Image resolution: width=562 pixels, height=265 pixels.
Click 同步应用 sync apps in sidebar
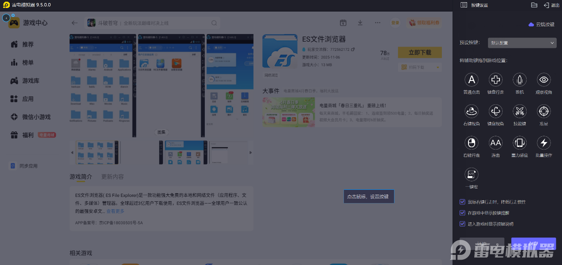pos(24,166)
